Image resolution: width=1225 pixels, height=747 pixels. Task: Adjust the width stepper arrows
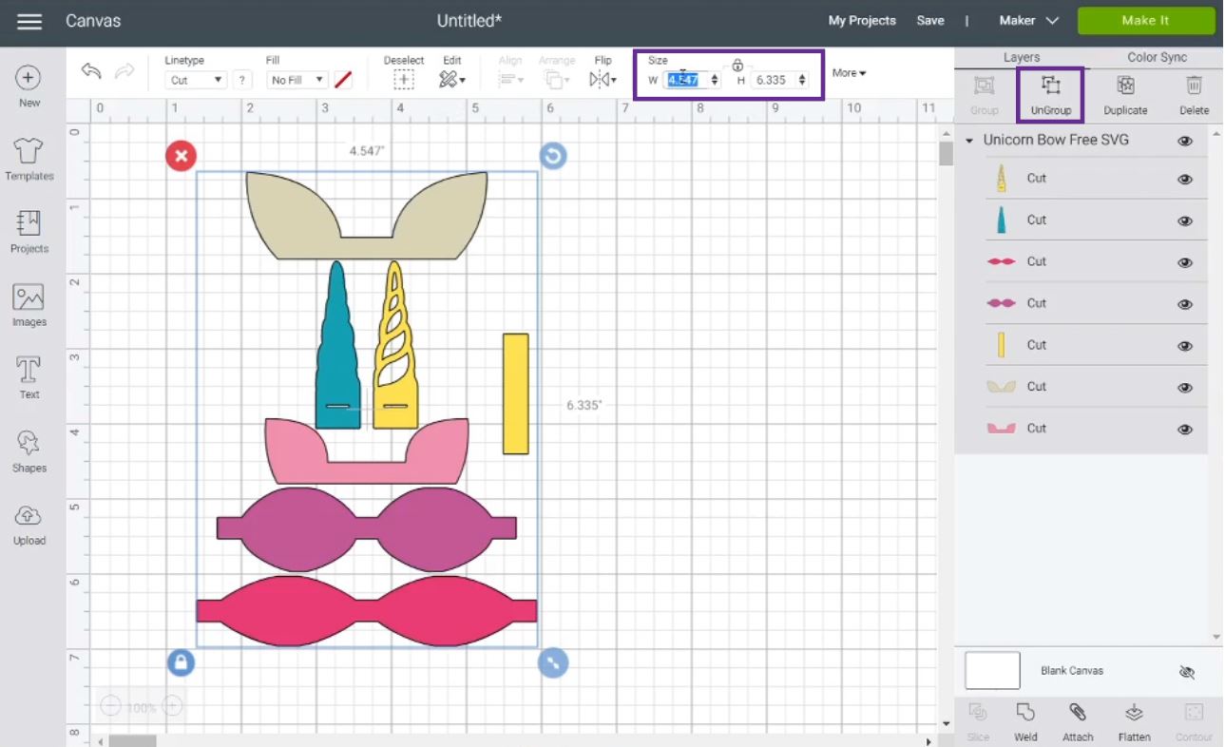pyautogui.click(x=715, y=80)
